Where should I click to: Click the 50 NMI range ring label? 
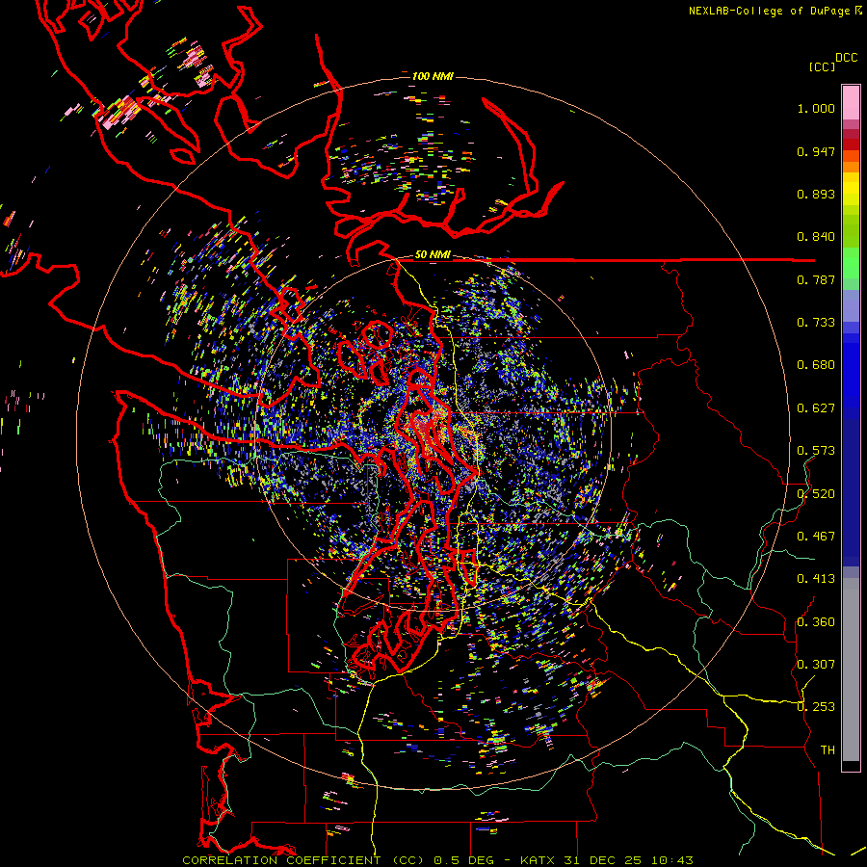[x=433, y=255]
